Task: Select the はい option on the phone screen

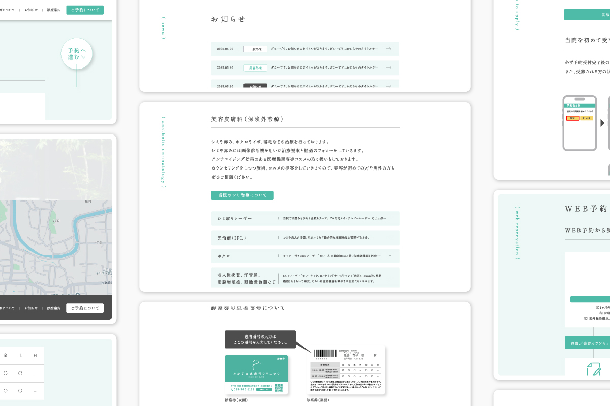Action: click(x=572, y=118)
